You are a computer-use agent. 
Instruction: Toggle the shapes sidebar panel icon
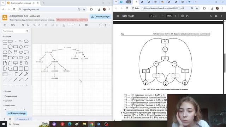click(5, 25)
